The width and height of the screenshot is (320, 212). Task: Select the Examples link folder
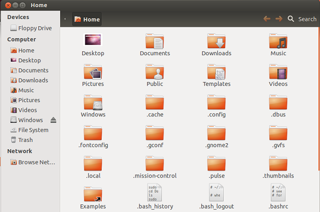point(93,194)
